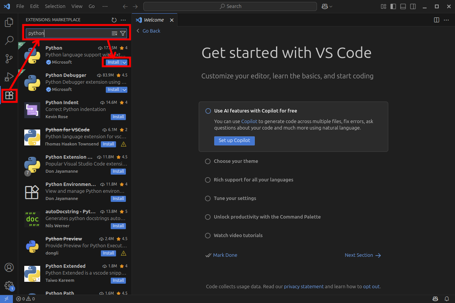Screen dimensions: 455x303
Task: Go to Next Section link
Action: point(363,255)
